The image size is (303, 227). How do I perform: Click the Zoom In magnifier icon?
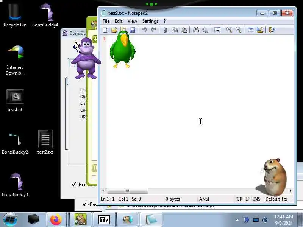[x=229, y=30]
